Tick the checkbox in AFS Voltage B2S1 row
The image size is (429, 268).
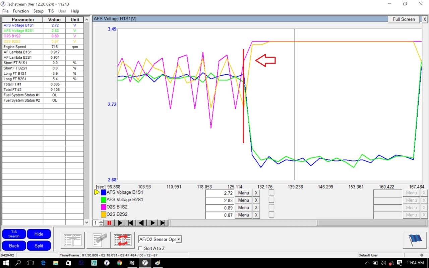(x=271, y=200)
